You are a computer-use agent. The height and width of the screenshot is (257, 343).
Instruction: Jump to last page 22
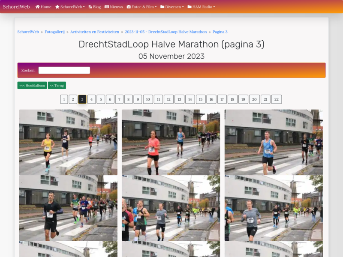tap(277, 99)
